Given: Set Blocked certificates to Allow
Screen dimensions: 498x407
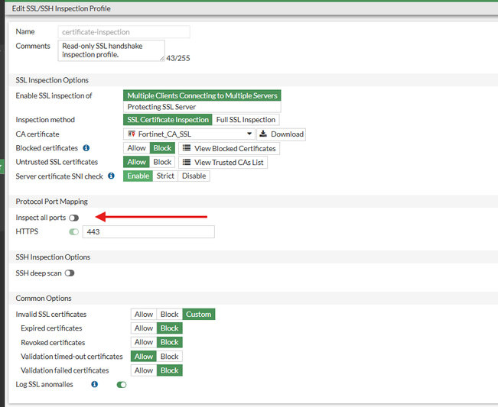Looking at the screenshot, I should tap(137, 148).
